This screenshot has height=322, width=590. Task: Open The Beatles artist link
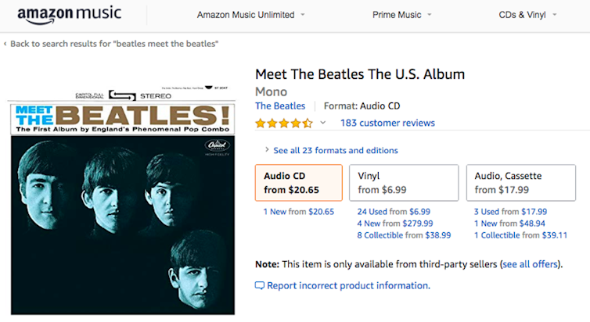(280, 106)
